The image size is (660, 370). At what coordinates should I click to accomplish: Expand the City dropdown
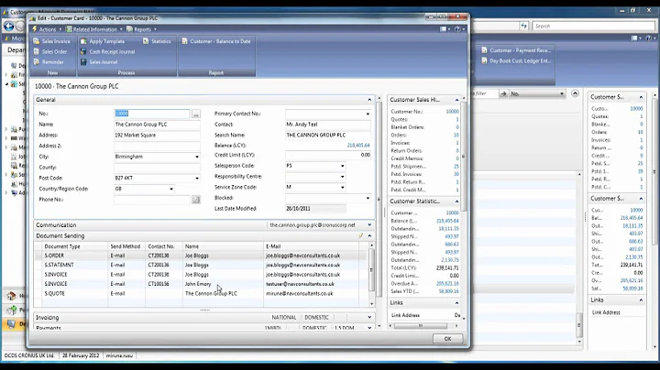(197, 157)
